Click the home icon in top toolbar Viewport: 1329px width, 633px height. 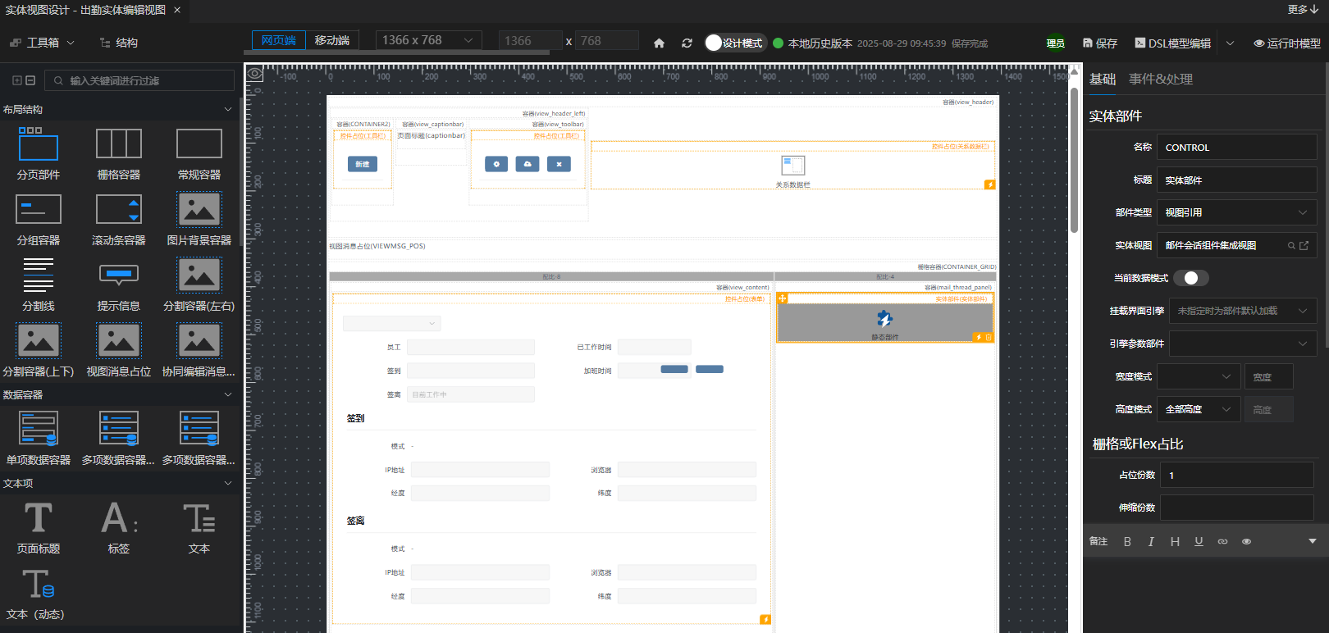click(659, 43)
